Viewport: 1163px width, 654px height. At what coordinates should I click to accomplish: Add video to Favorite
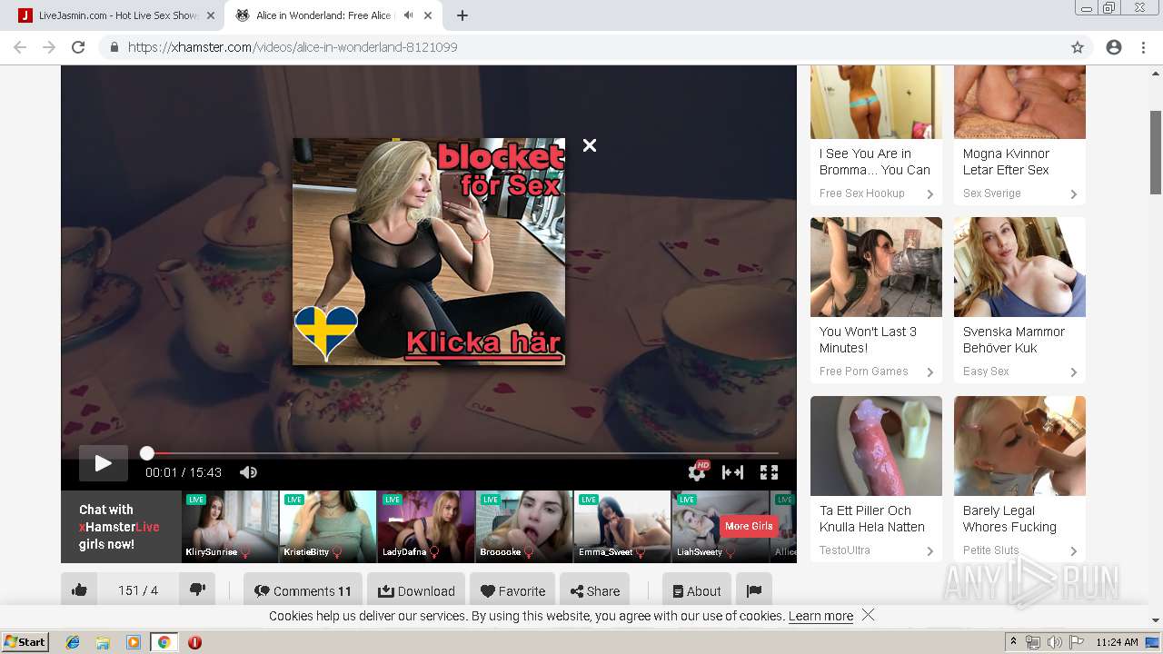pos(512,590)
